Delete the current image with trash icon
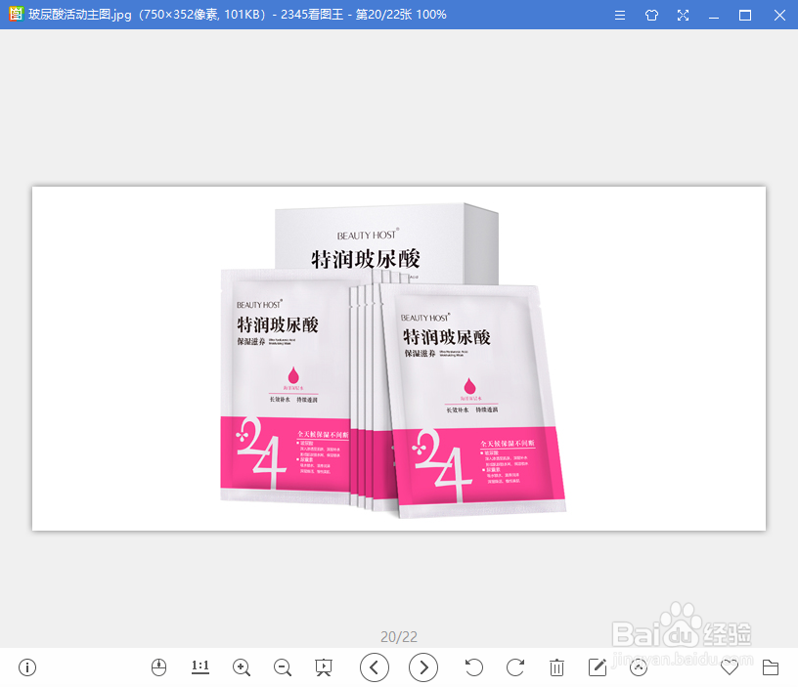Viewport: 798px width, 687px height. coord(556,667)
